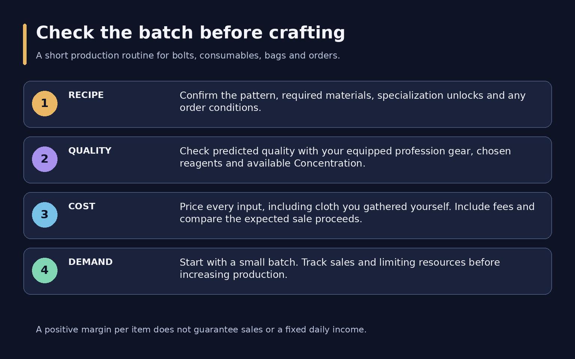Select the DEMAND step label
Image resolution: width=575 pixels, height=359 pixels.
90,262
